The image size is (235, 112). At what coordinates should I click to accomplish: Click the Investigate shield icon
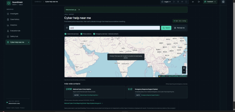[x=8, y=14]
